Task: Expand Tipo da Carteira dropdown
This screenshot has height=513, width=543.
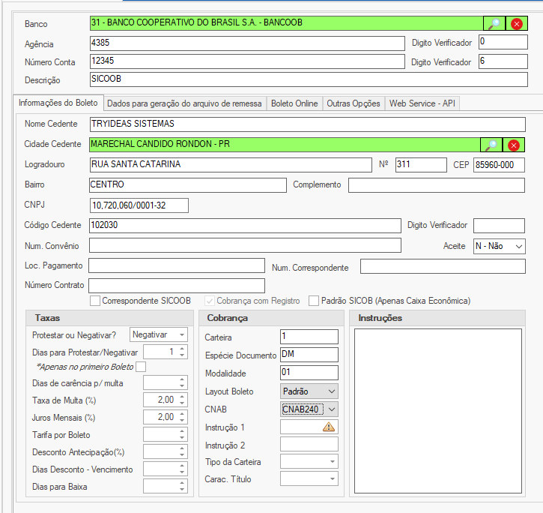Action: [309, 462]
